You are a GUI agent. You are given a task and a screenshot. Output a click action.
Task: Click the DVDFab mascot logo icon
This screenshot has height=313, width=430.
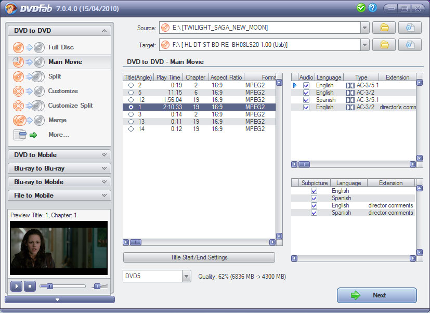pyautogui.click(x=10, y=8)
